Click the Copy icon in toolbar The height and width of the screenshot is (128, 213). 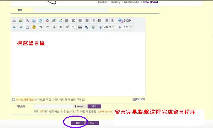34,21
